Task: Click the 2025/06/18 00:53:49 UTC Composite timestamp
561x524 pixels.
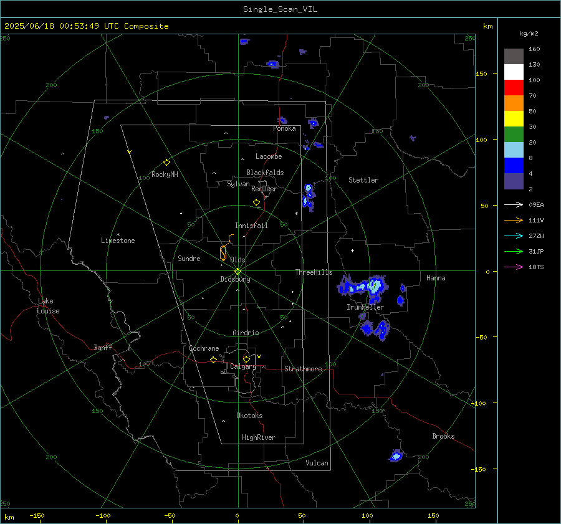Action: [x=86, y=26]
